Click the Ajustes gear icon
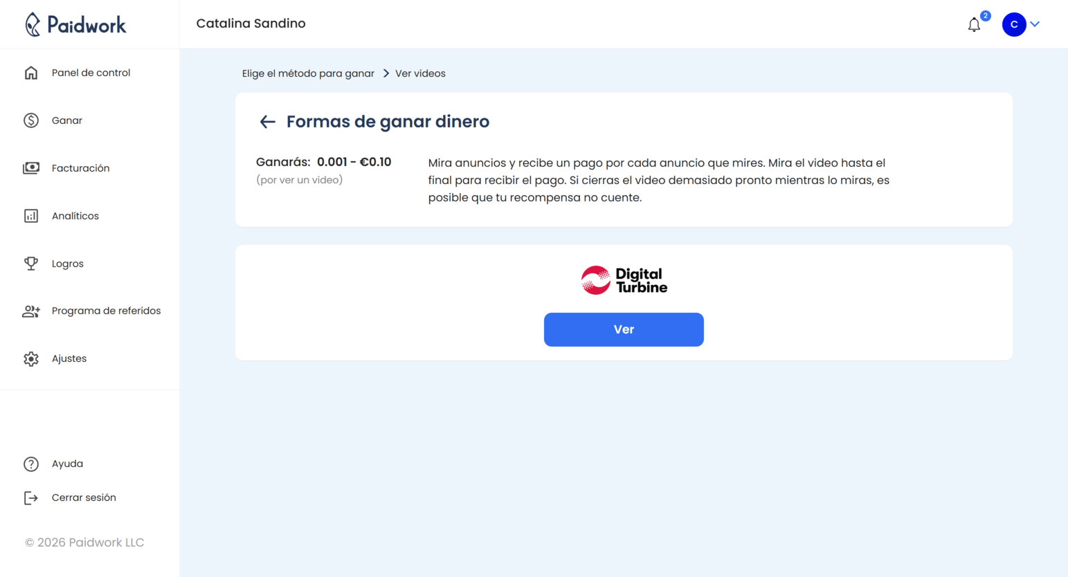 [32, 358]
